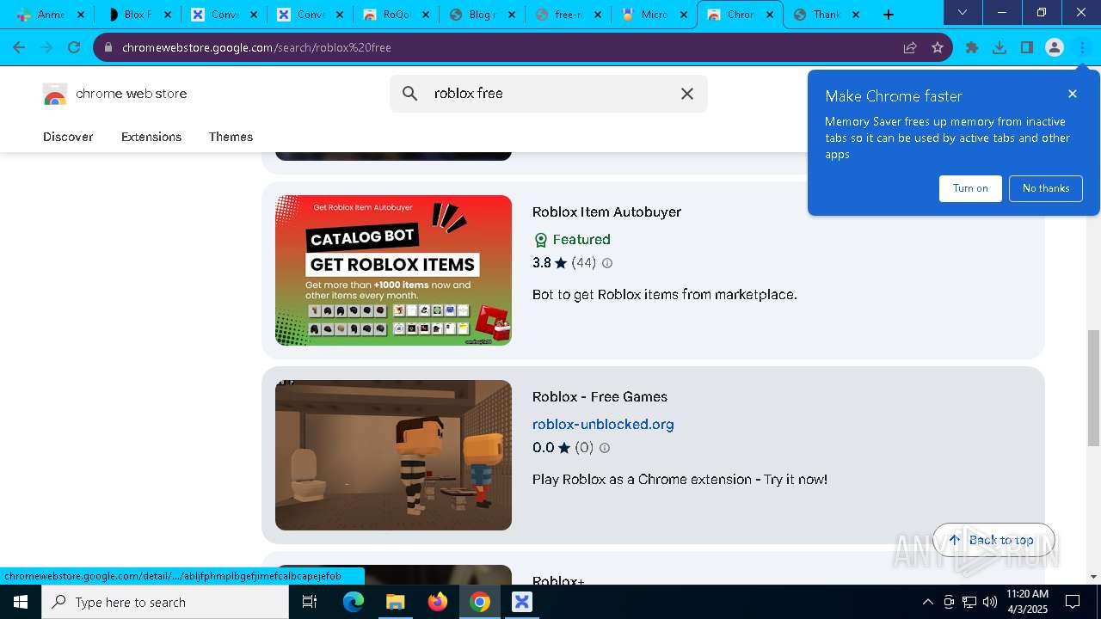The height and width of the screenshot is (619, 1101).
Task: Turn on Memory Saver
Action: click(970, 188)
